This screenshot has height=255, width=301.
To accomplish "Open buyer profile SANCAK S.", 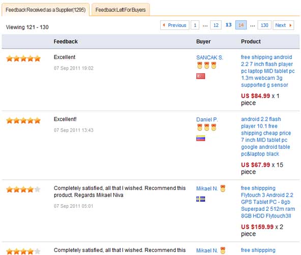I will click(x=209, y=57).
